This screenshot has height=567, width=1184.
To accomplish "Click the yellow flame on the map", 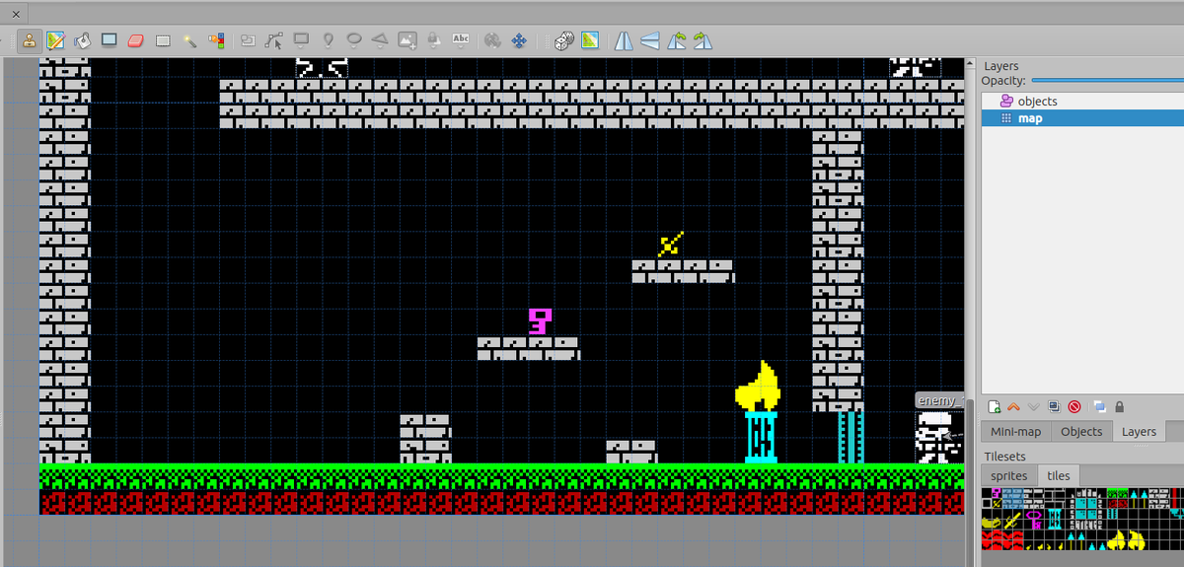I will pyautogui.click(x=759, y=386).
